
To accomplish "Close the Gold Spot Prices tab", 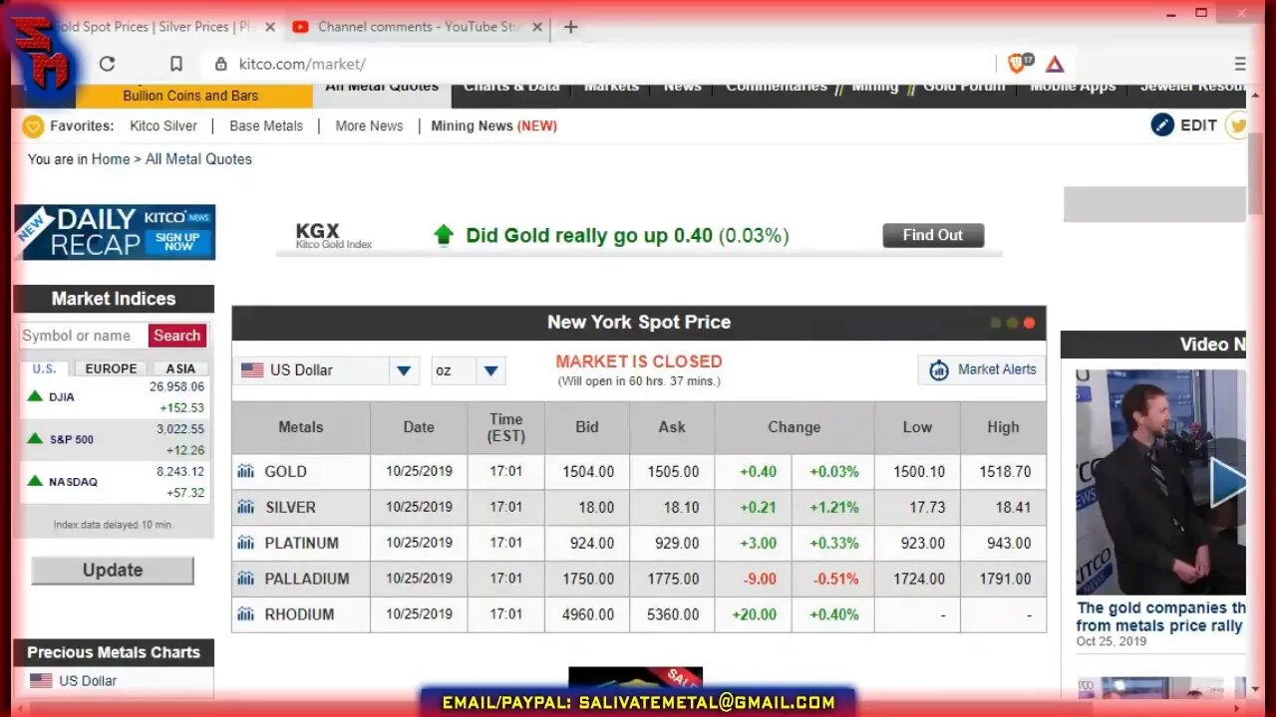I will pos(270,27).
